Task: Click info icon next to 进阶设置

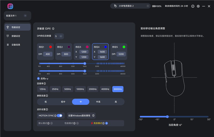Action: [x=47, y=109]
